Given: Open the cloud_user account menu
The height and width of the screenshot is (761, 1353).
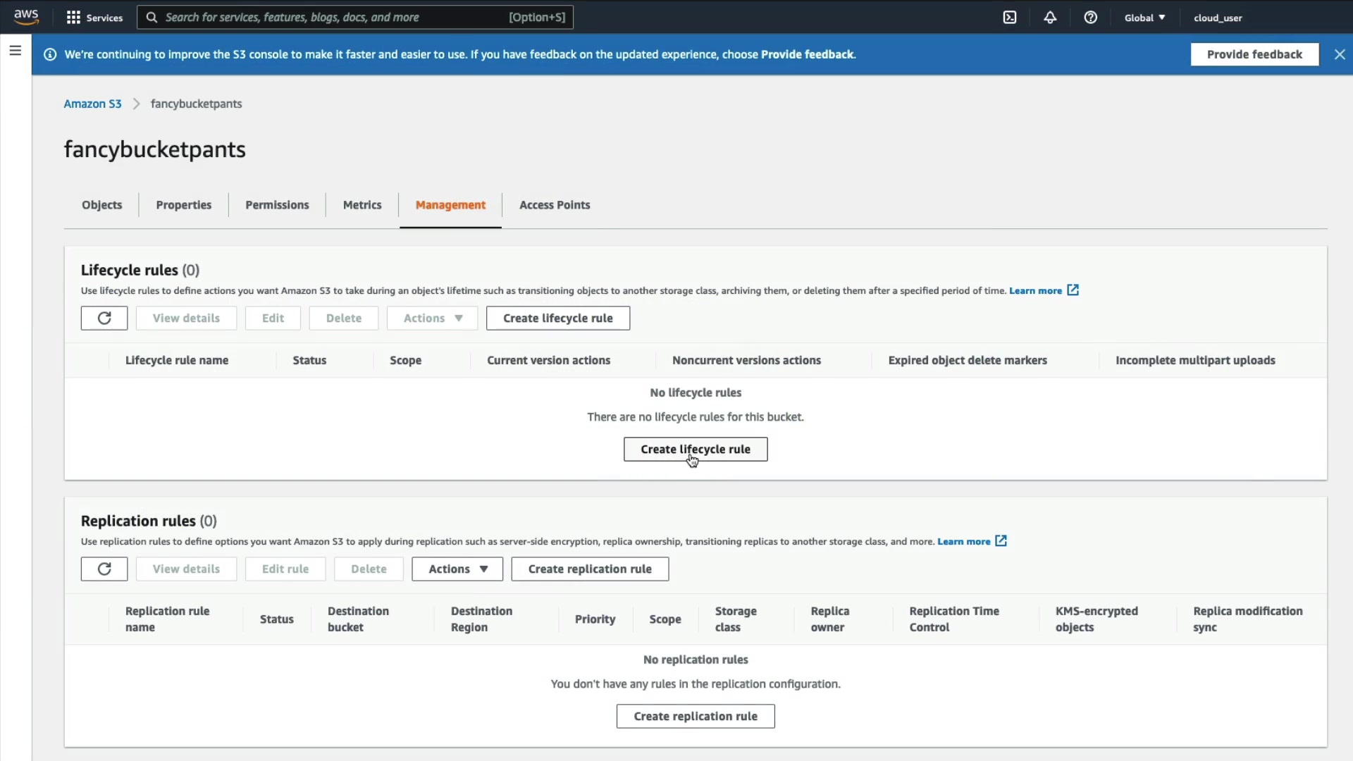Looking at the screenshot, I should pos(1218,18).
